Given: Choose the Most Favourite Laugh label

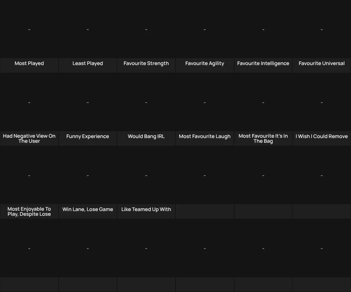Looking at the screenshot, I should point(204,136).
